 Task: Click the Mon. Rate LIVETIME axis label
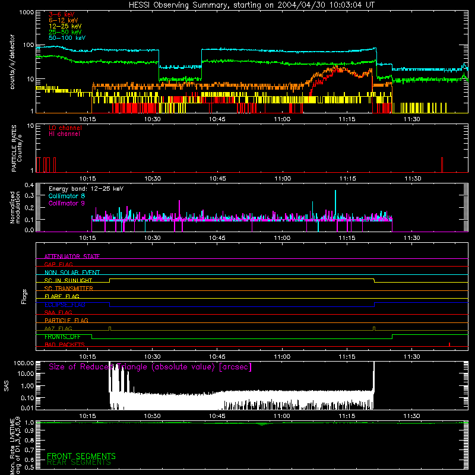tap(15, 446)
